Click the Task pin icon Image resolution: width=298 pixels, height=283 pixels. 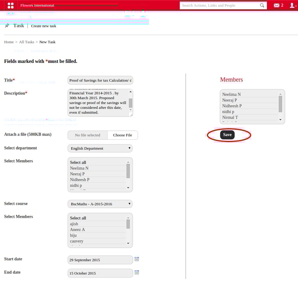click(7, 26)
